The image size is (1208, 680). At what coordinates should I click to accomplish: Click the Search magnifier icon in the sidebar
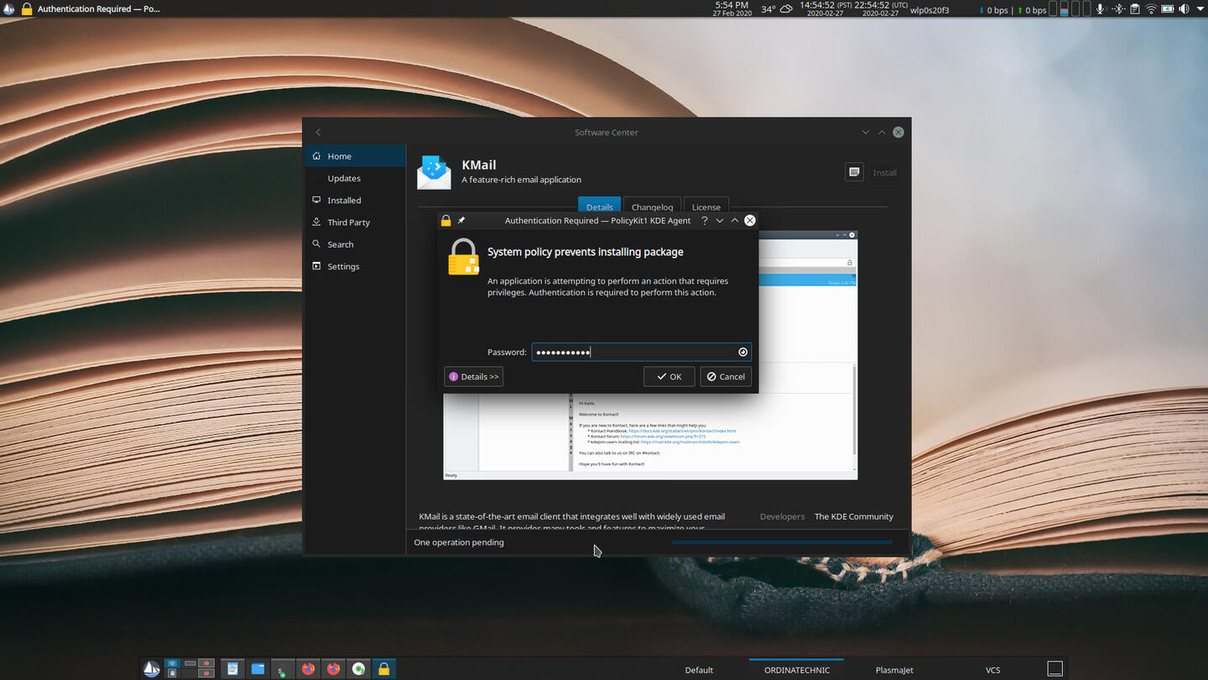click(316, 243)
